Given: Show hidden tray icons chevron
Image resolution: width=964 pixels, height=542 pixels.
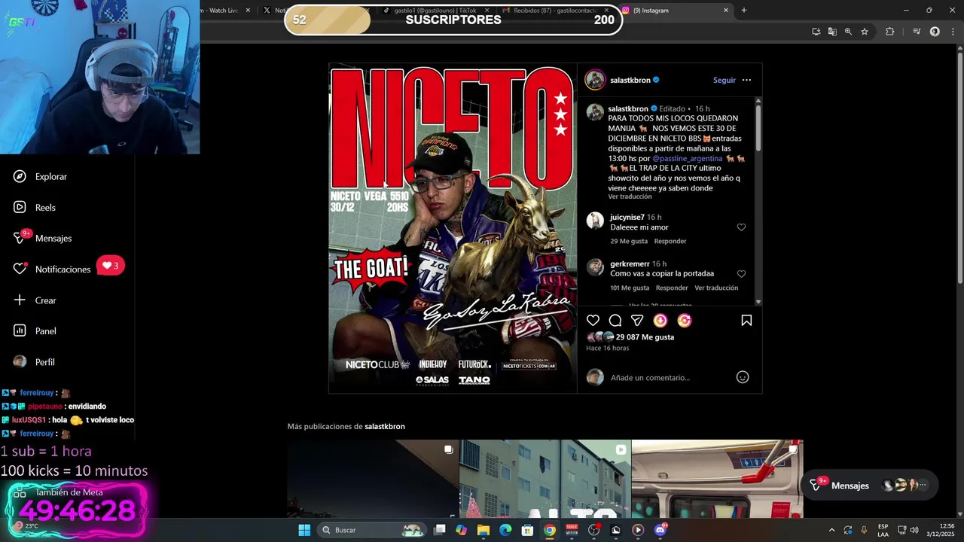Looking at the screenshot, I should coord(831,530).
